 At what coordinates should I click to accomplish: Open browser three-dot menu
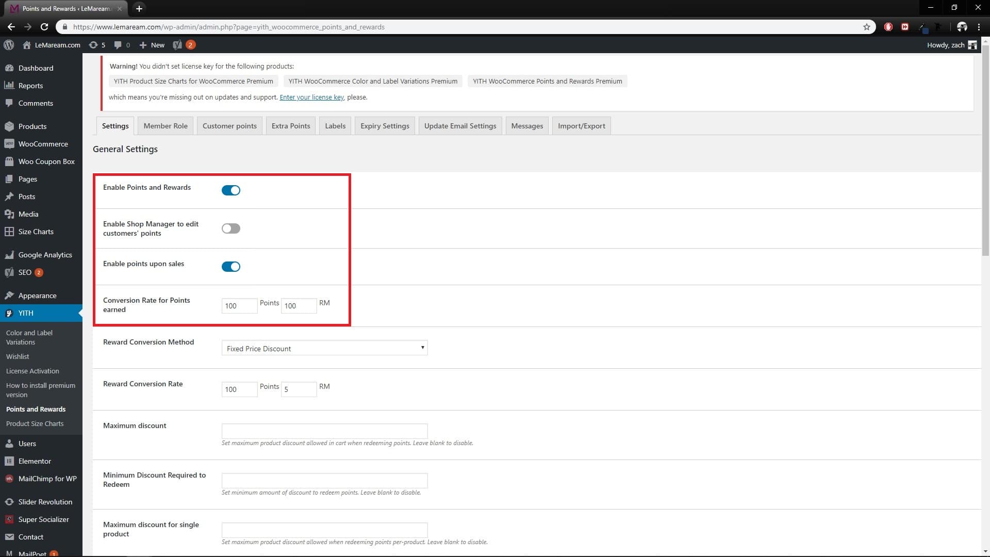coord(979,27)
